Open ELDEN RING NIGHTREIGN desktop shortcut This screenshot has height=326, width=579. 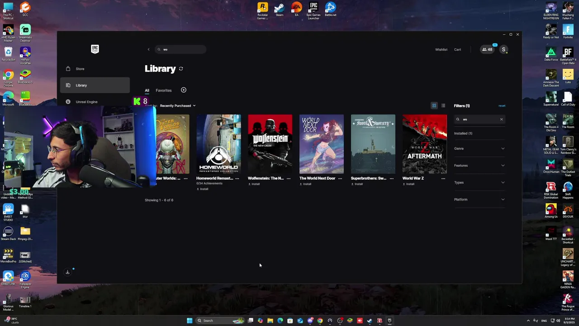[551, 11]
